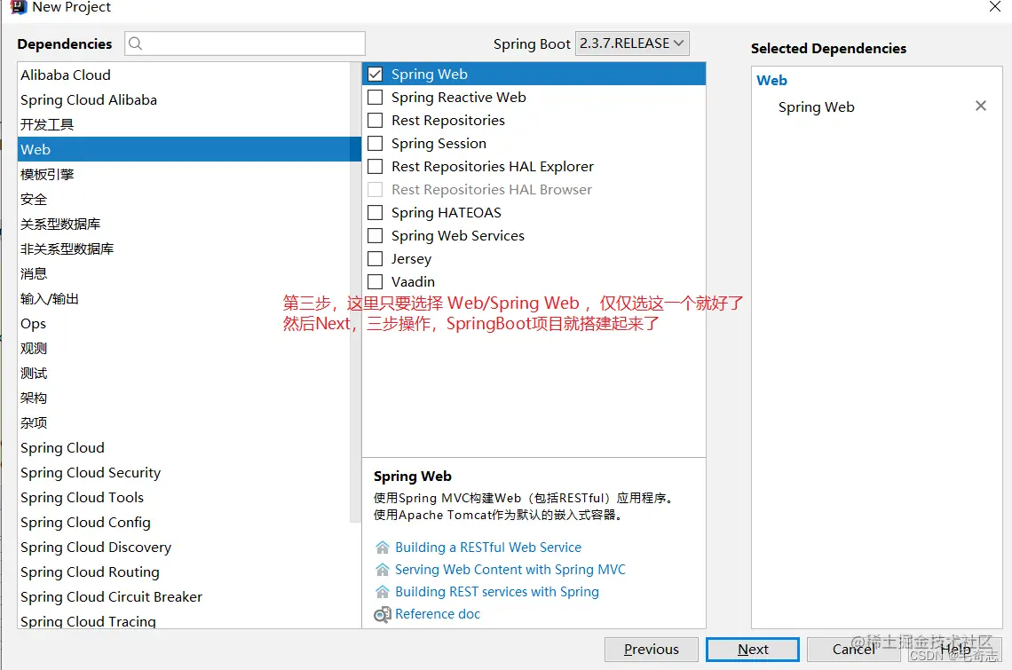Viewport: 1012px width, 670px height.
Task: Click the house icon beside Serving Web Content
Action: [x=382, y=570]
